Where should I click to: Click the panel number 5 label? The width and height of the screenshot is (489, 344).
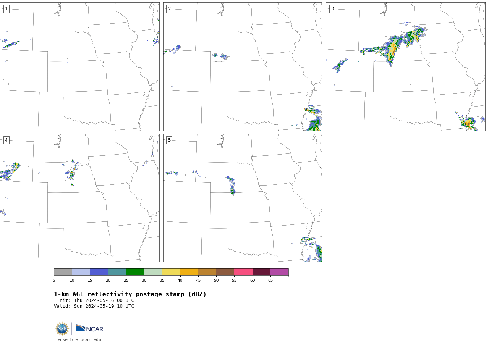[169, 140]
